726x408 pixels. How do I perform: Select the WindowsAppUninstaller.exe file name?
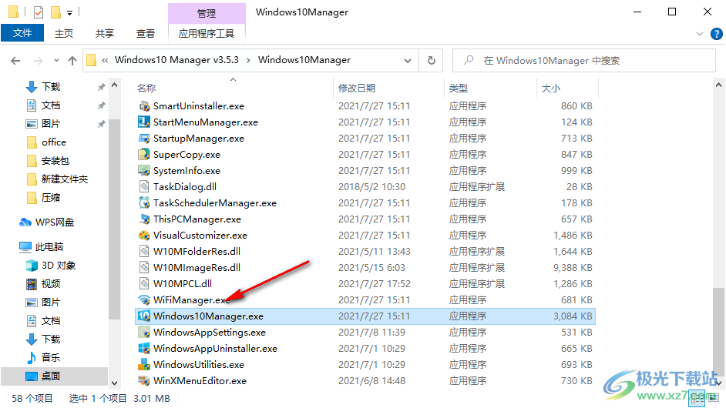click(x=215, y=349)
